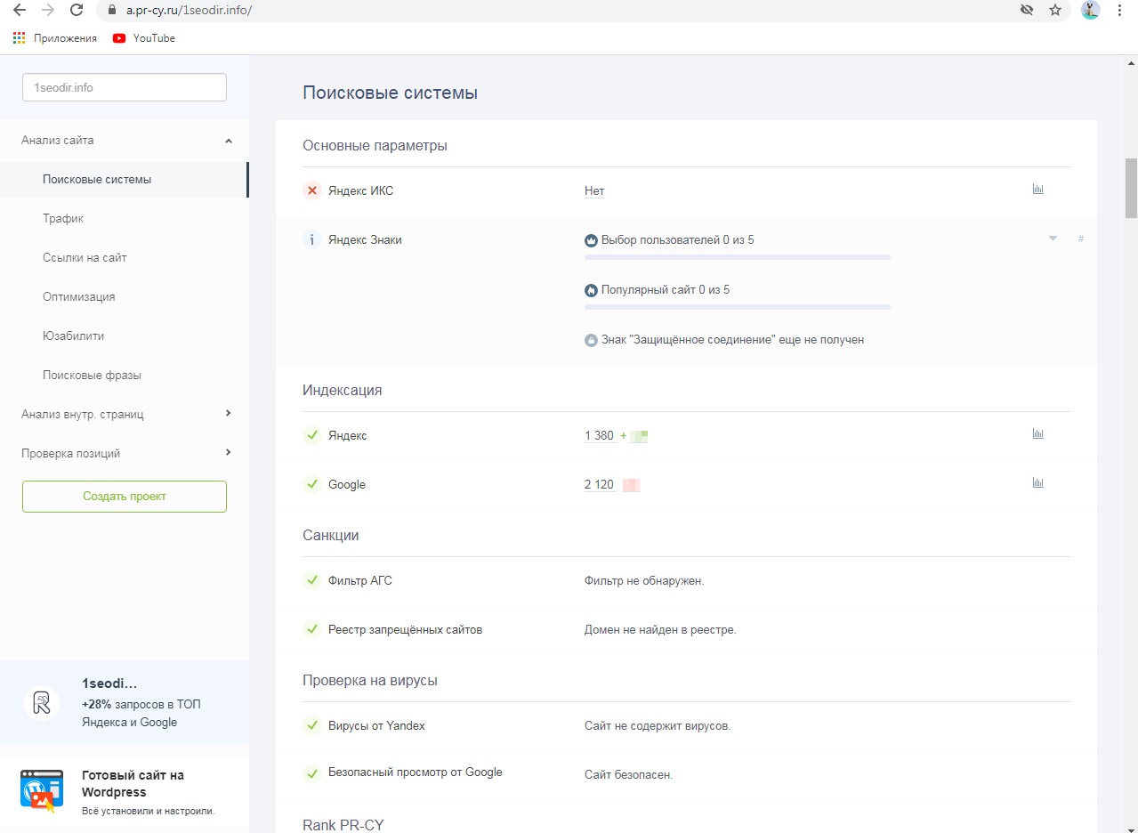Go to Ссылки на сайт section
1138x833 pixels.
tap(85, 257)
